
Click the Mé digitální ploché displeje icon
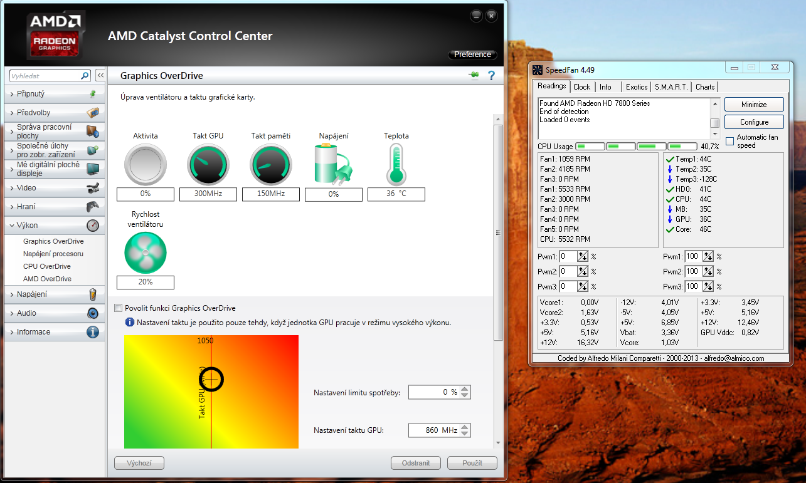[93, 169]
